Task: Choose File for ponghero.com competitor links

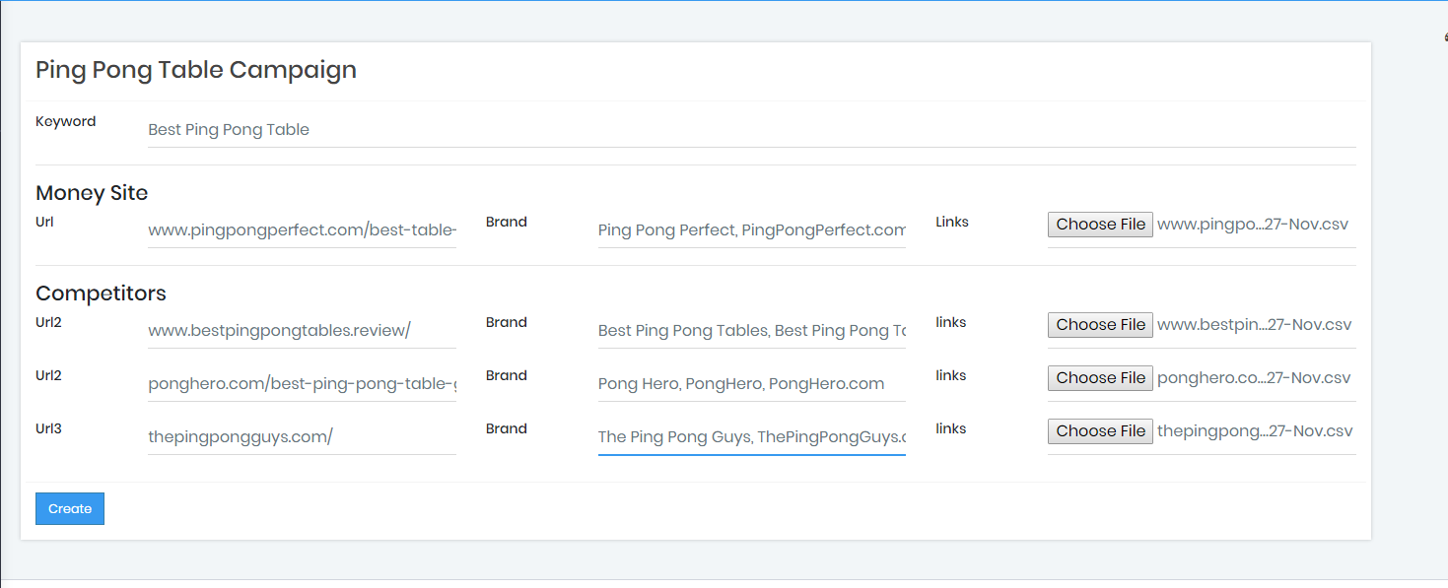Action: 1100,378
